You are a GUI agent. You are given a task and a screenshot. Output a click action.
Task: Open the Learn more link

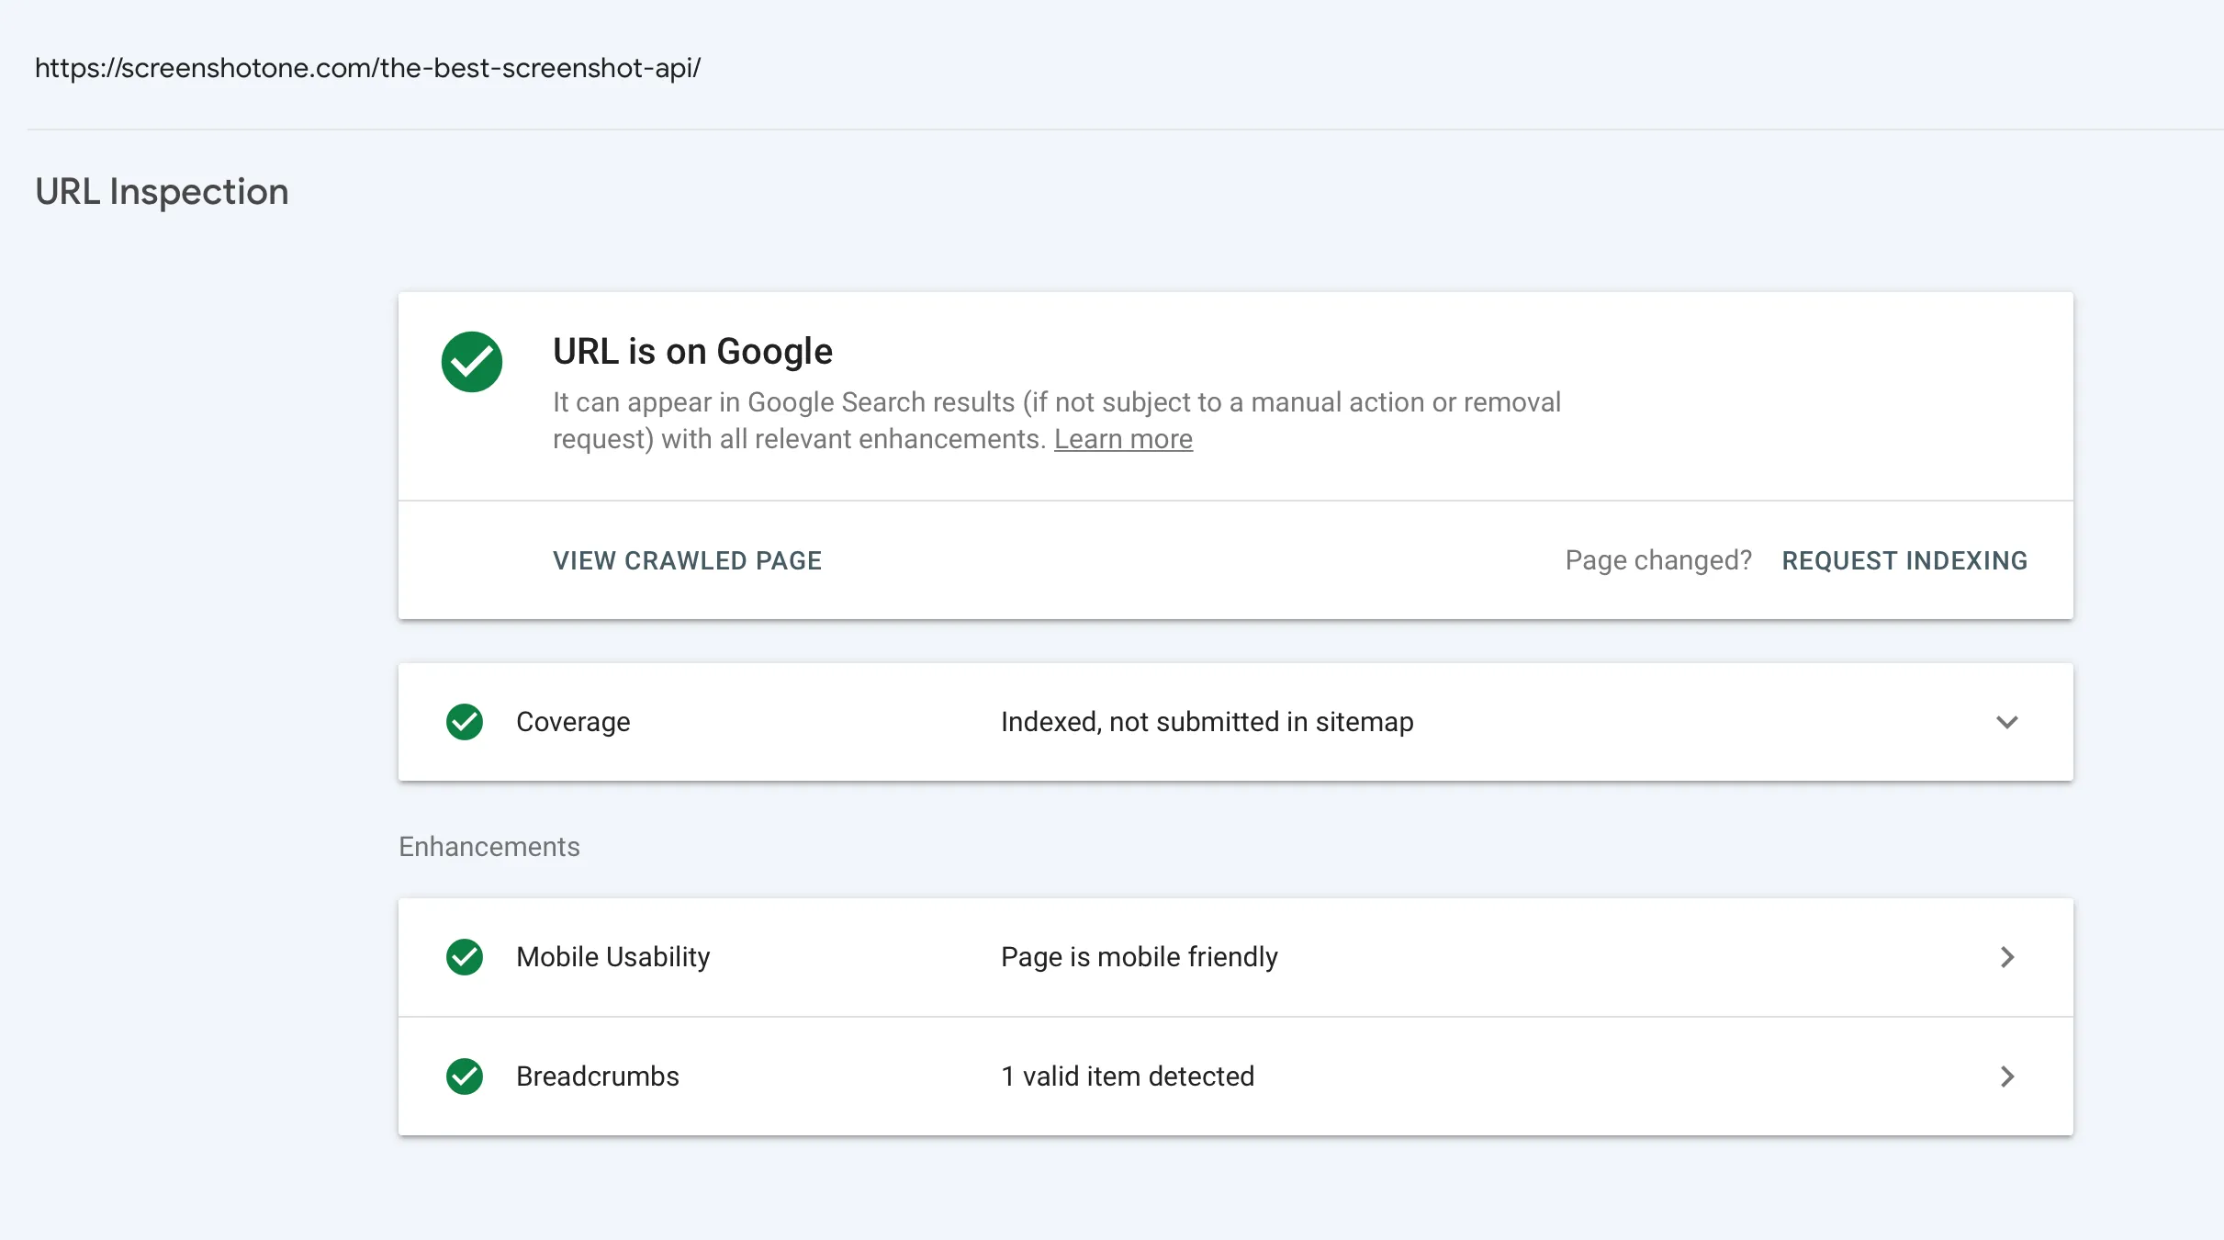(1123, 439)
